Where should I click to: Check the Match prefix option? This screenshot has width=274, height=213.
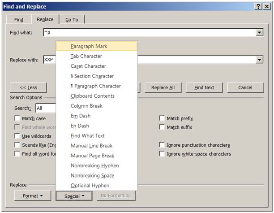[162, 118]
